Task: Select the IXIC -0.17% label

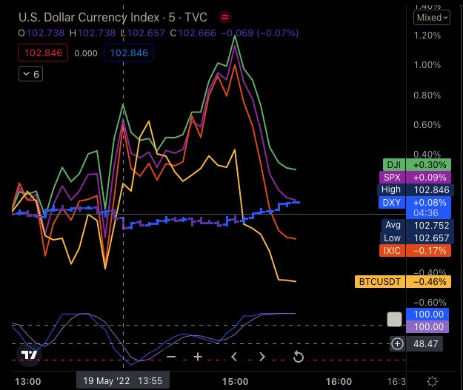Action: coord(415,251)
